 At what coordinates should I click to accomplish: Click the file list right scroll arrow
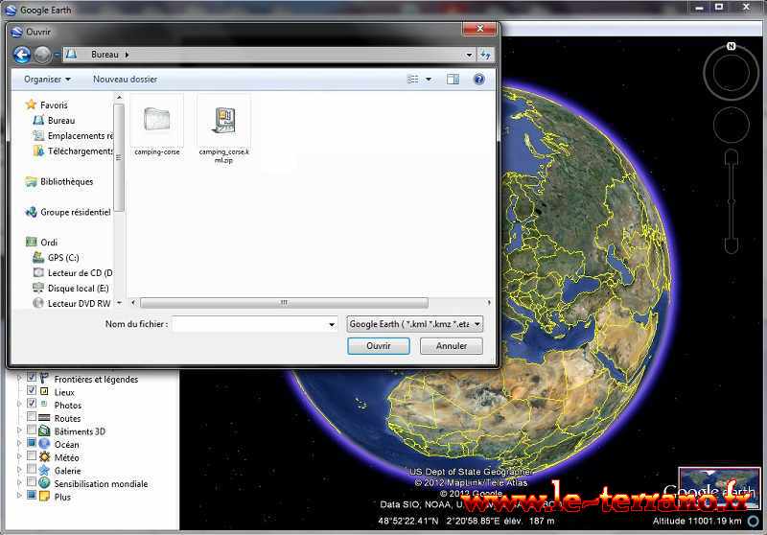488,303
